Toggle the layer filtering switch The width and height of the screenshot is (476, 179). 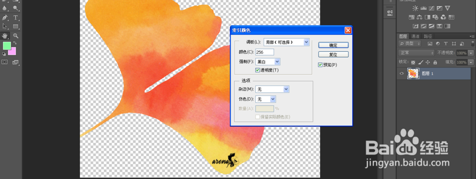[x=473, y=44]
